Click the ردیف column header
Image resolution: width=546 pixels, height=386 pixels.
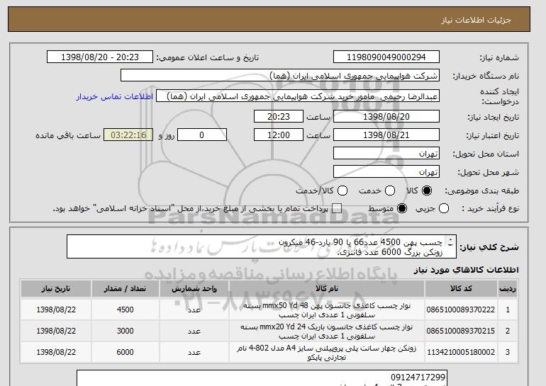pos(508,289)
